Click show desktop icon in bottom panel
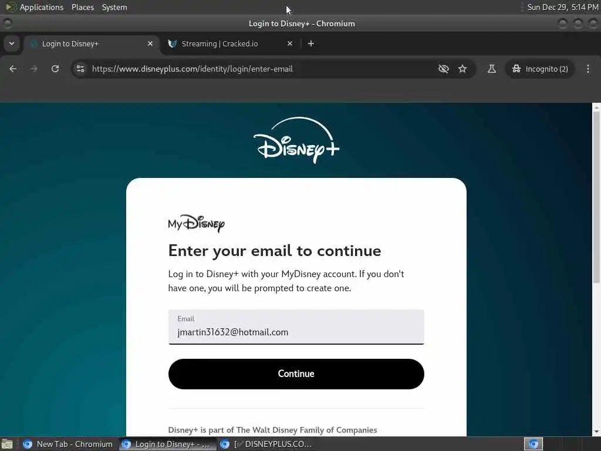This screenshot has width=601, height=451. pyautogui.click(x=7, y=445)
